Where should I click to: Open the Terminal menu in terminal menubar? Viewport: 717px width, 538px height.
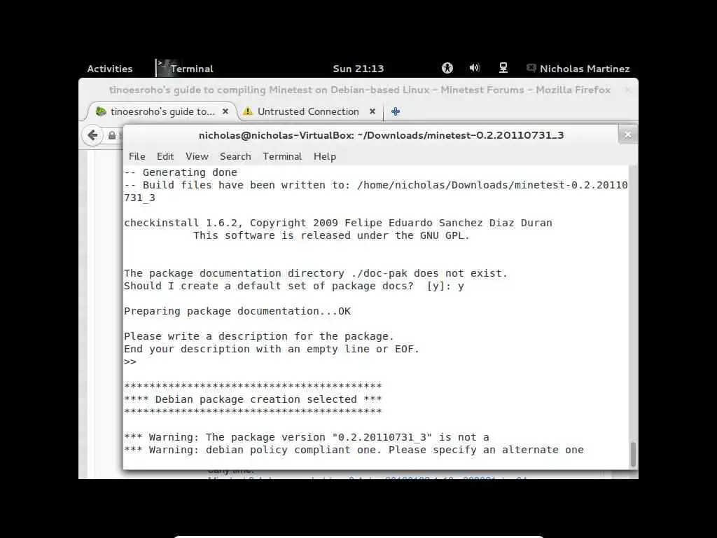point(282,156)
